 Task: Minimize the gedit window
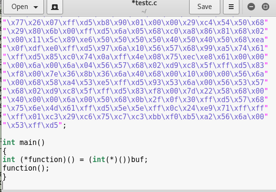point(251,7)
